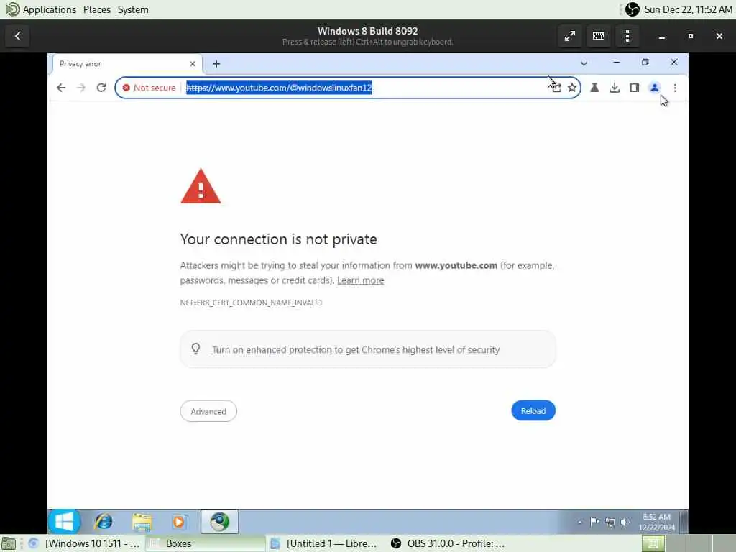Toggle the Chrome side panel icon
736x552 pixels.
[x=635, y=88]
